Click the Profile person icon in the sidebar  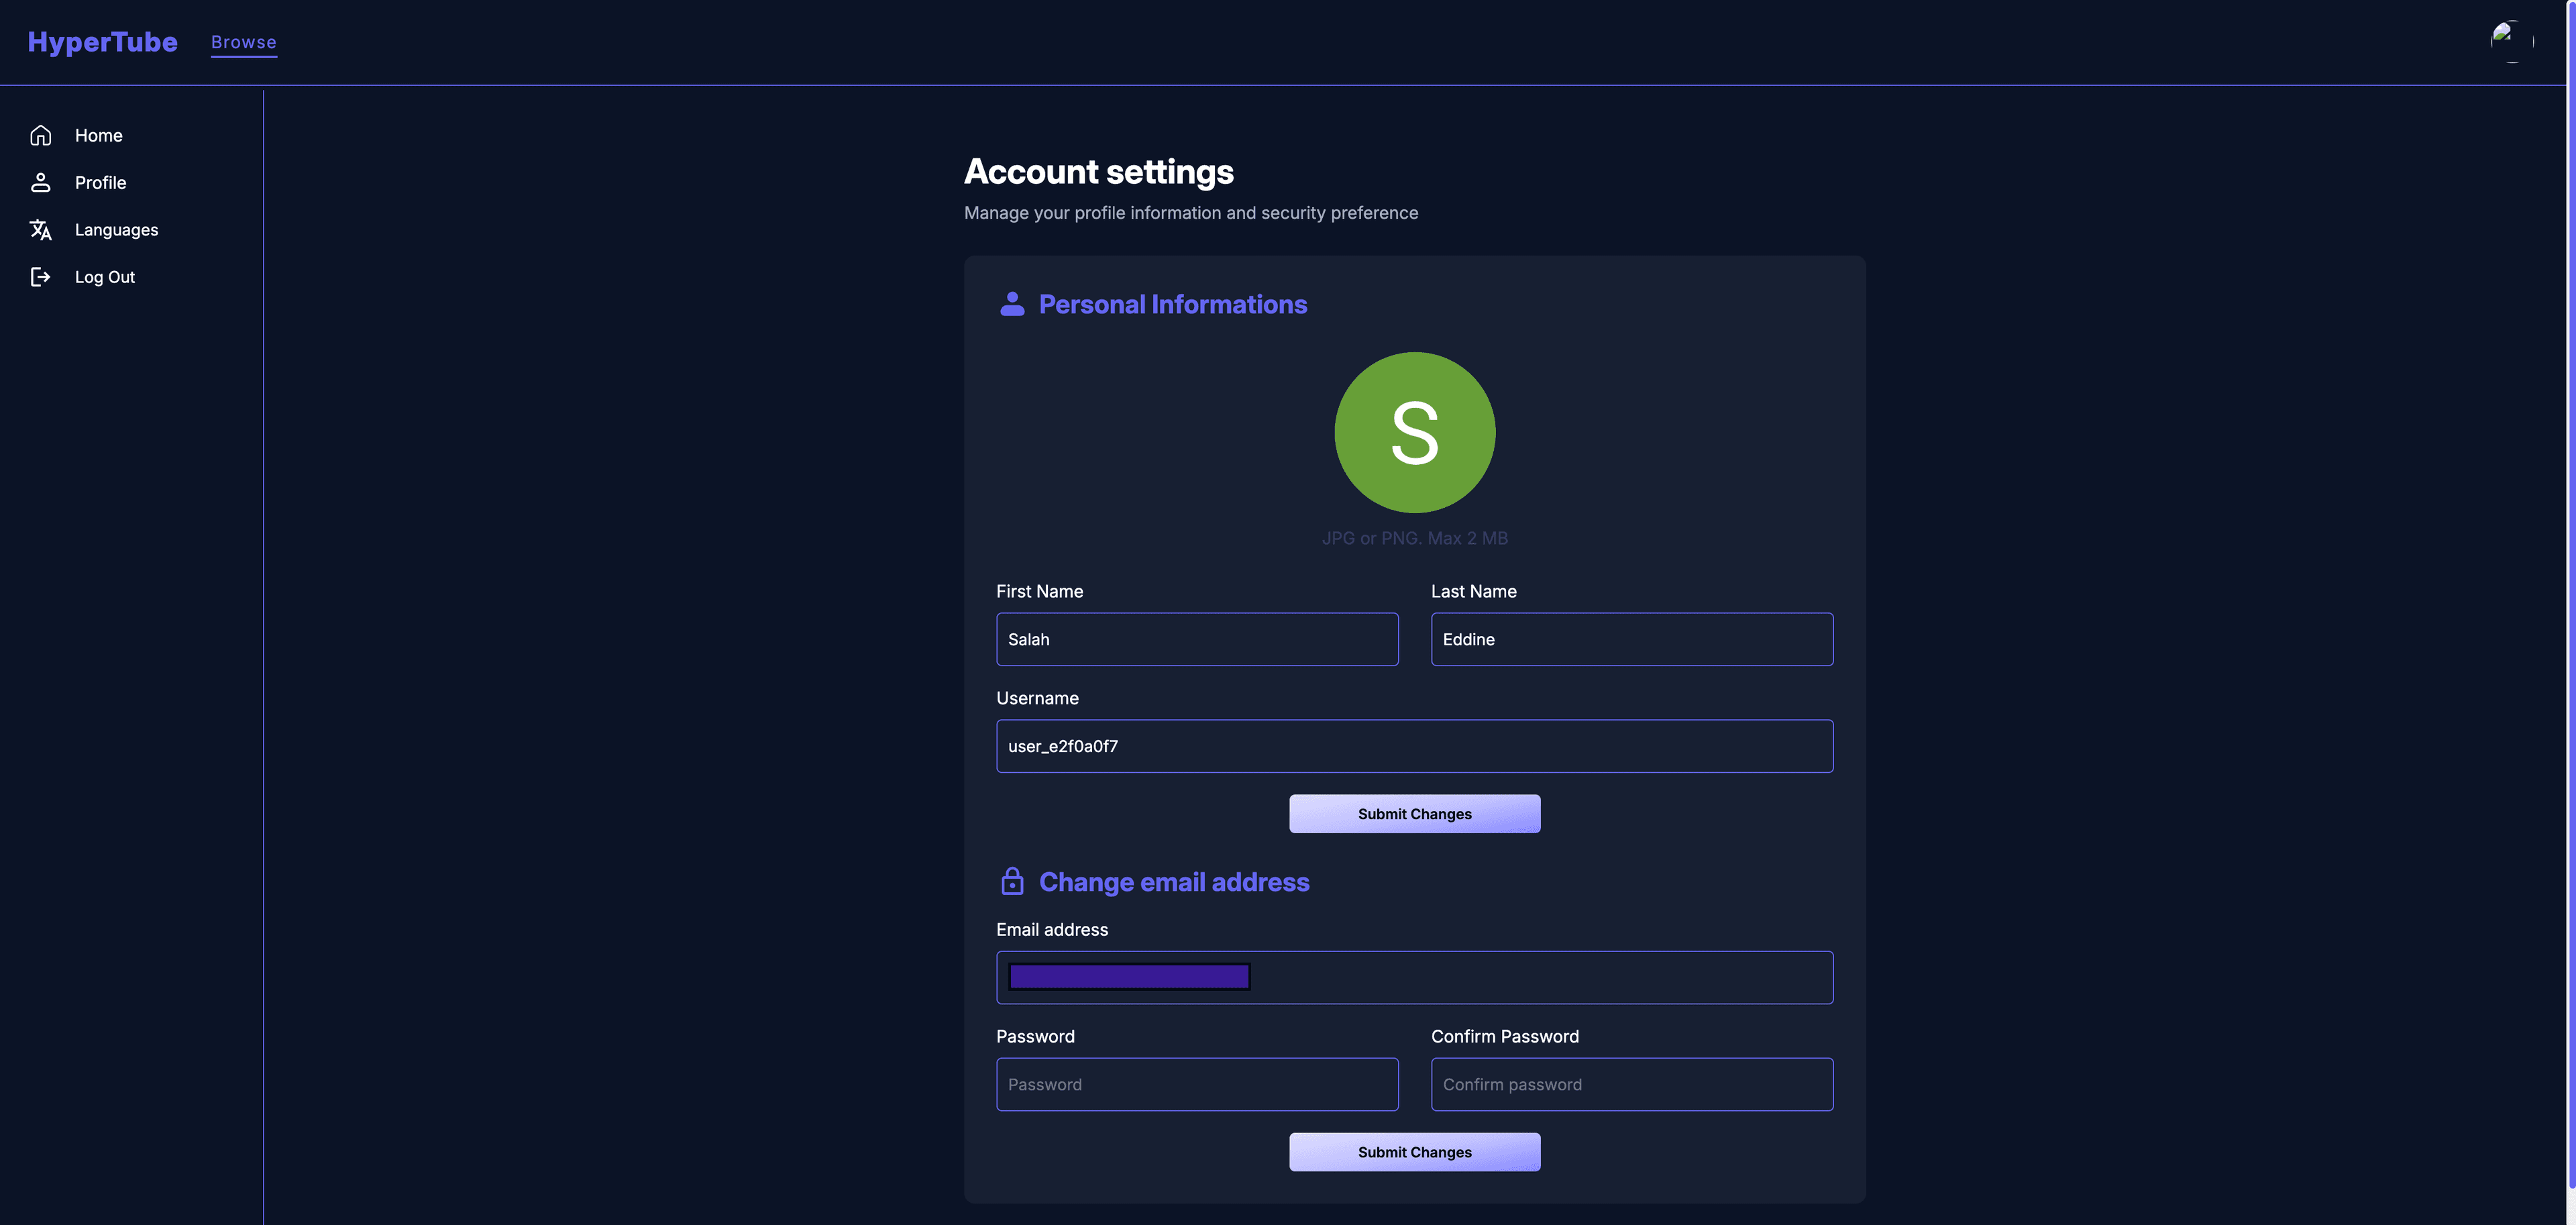pos(40,182)
